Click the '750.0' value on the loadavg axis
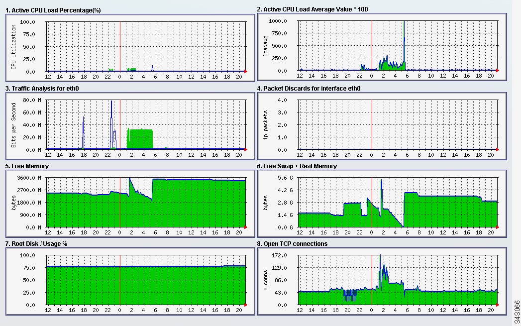The width and height of the screenshot is (521, 326). (x=280, y=33)
